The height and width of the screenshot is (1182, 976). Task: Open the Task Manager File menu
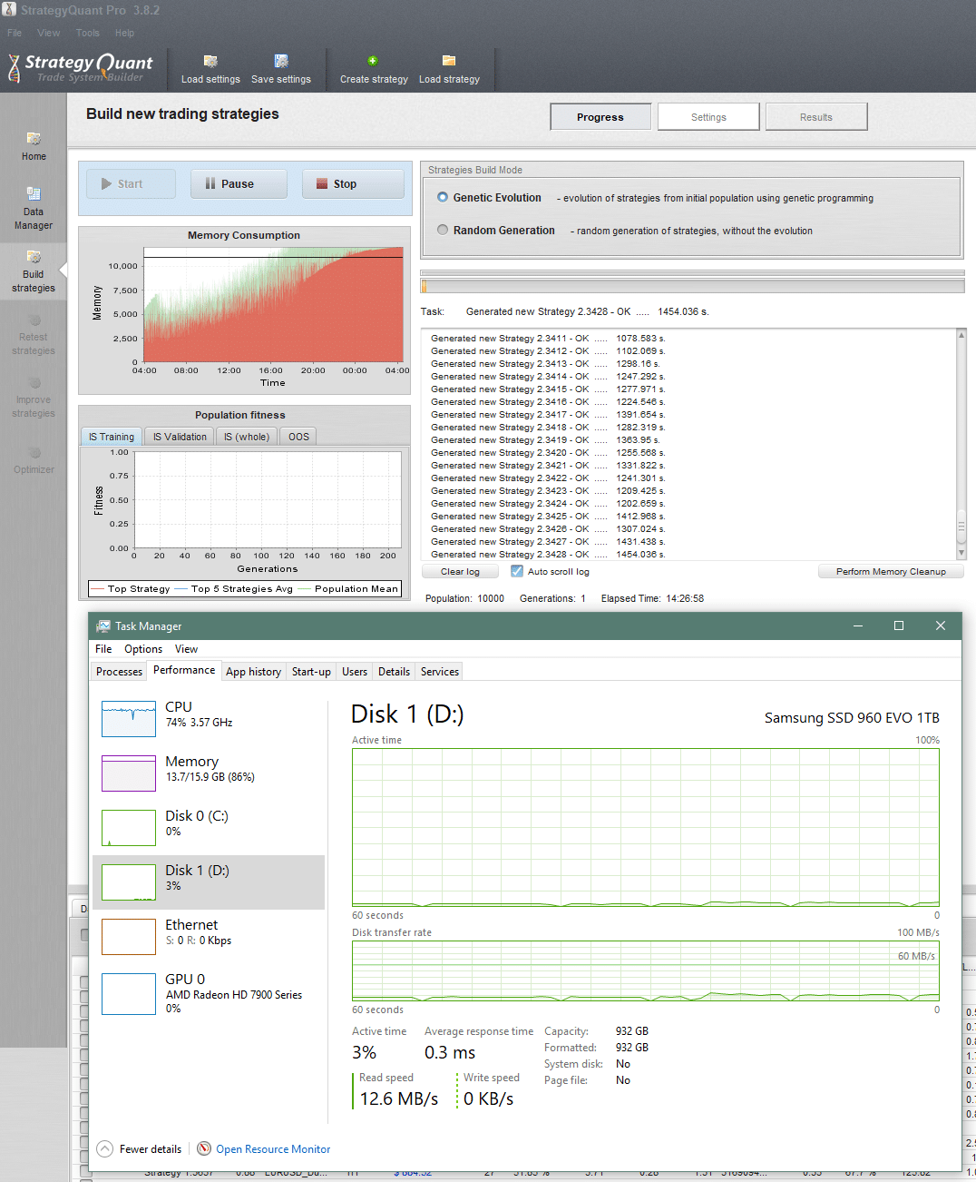coord(103,648)
